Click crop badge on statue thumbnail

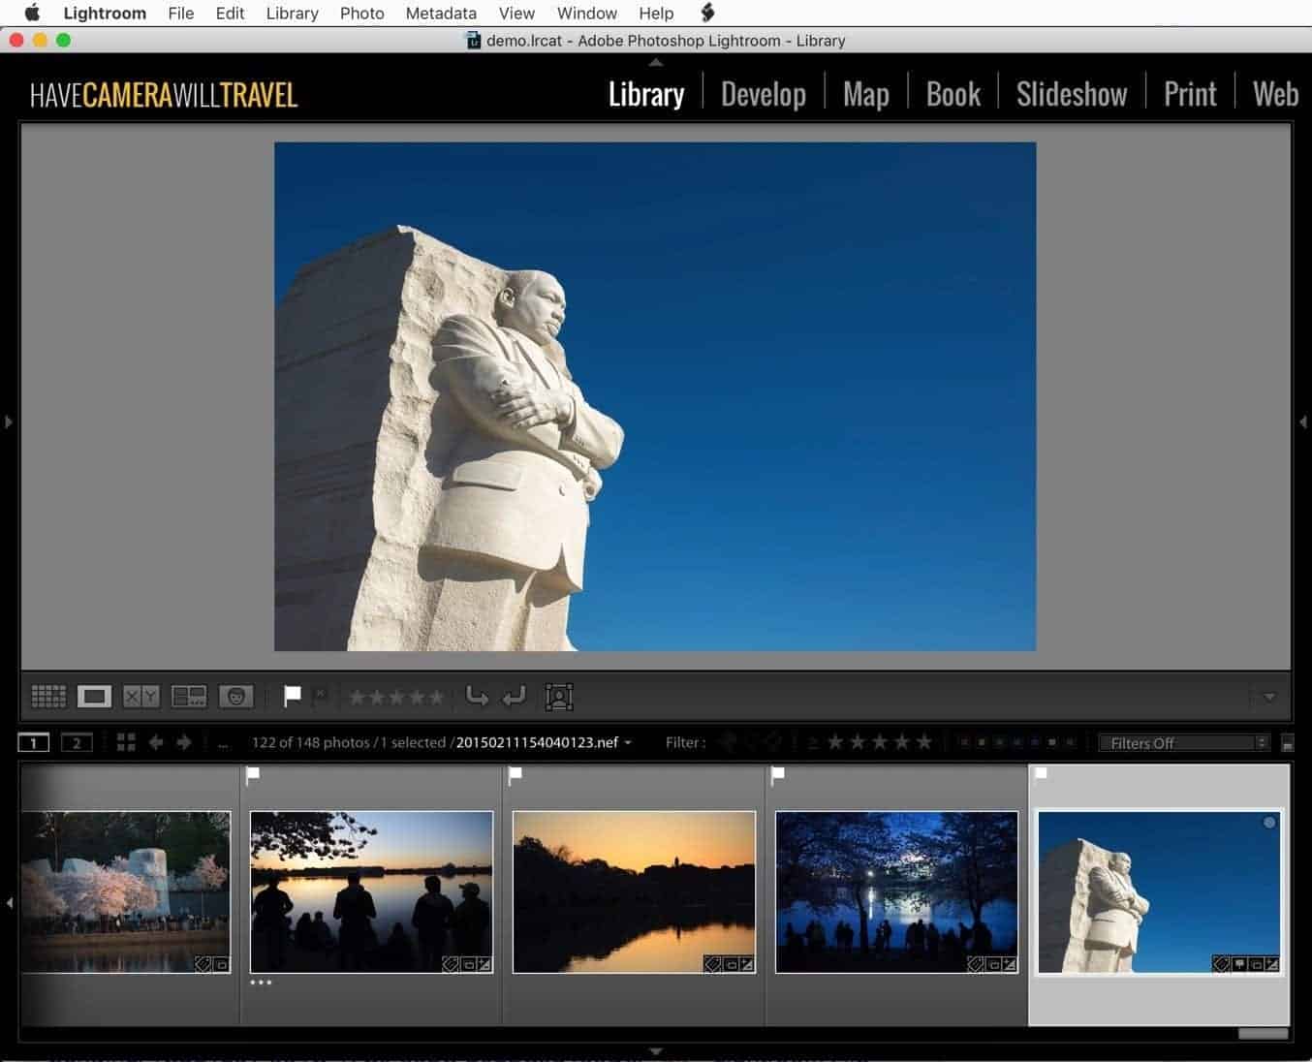pos(1256,964)
